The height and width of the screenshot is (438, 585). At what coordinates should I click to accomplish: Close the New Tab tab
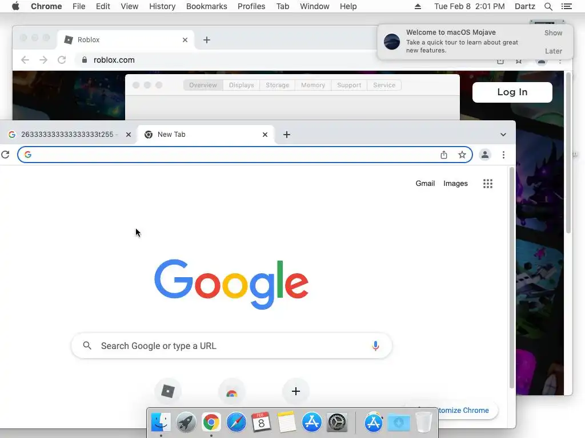[x=265, y=135]
